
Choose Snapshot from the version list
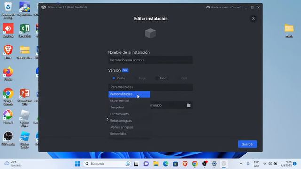point(129,108)
